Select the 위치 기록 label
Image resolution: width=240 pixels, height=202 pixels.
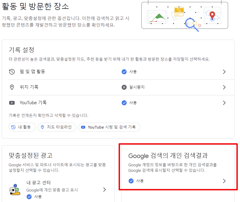[x=29, y=87]
